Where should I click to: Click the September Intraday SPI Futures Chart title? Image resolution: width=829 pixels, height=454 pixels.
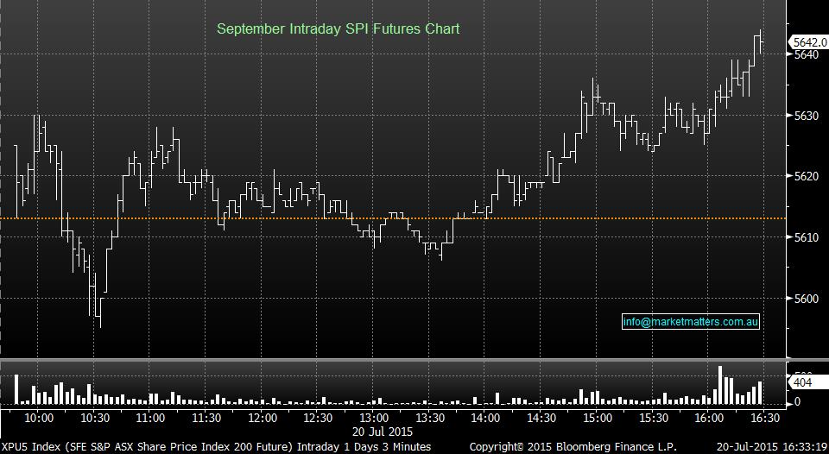(x=338, y=28)
